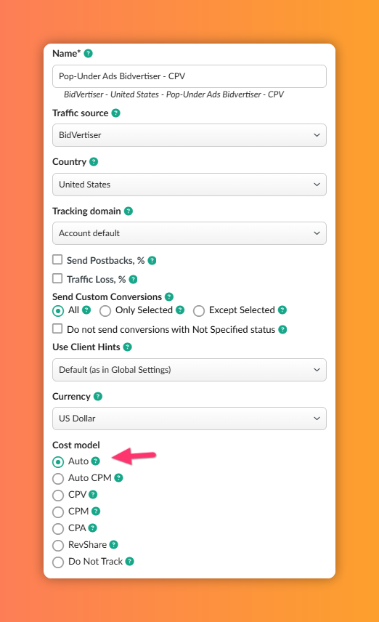Tick the Traffic Loss checkbox
The height and width of the screenshot is (622, 379).
point(57,278)
